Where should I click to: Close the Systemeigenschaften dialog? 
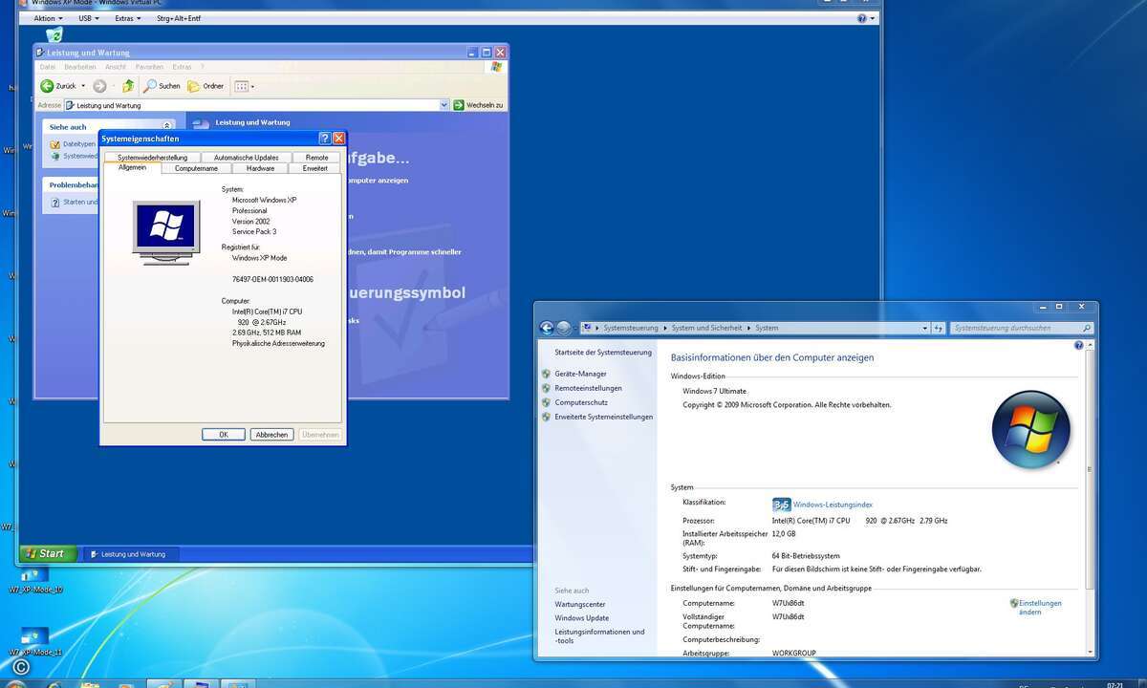click(x=338, y=139)
